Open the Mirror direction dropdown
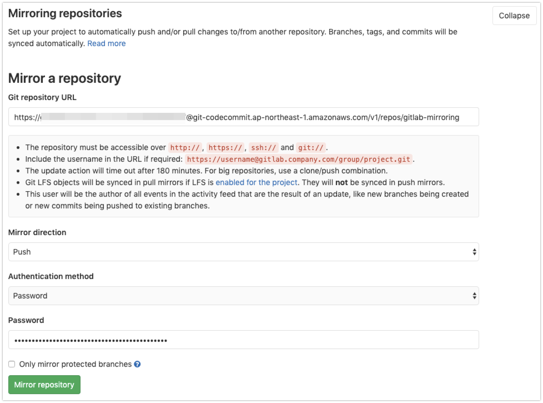543x403 pixels. coord(244,252)
